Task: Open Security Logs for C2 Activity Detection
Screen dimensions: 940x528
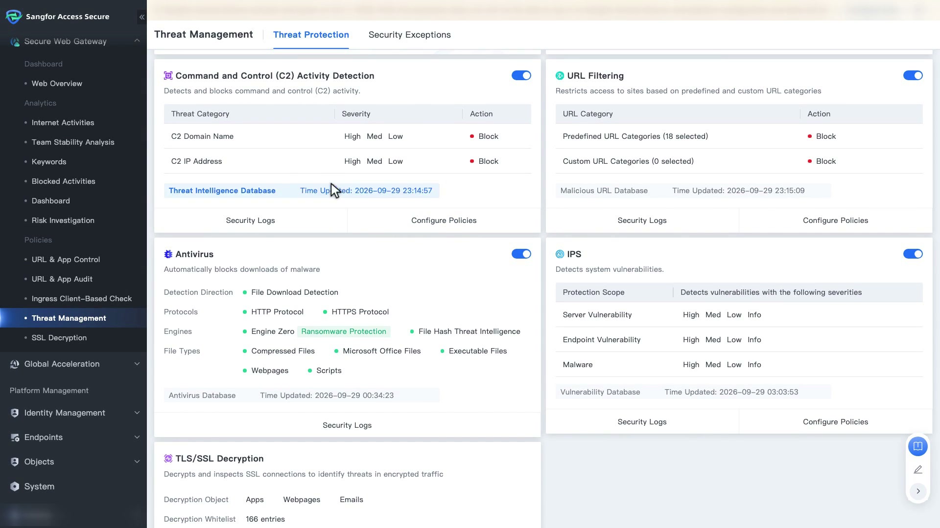Action: [251, 220]
